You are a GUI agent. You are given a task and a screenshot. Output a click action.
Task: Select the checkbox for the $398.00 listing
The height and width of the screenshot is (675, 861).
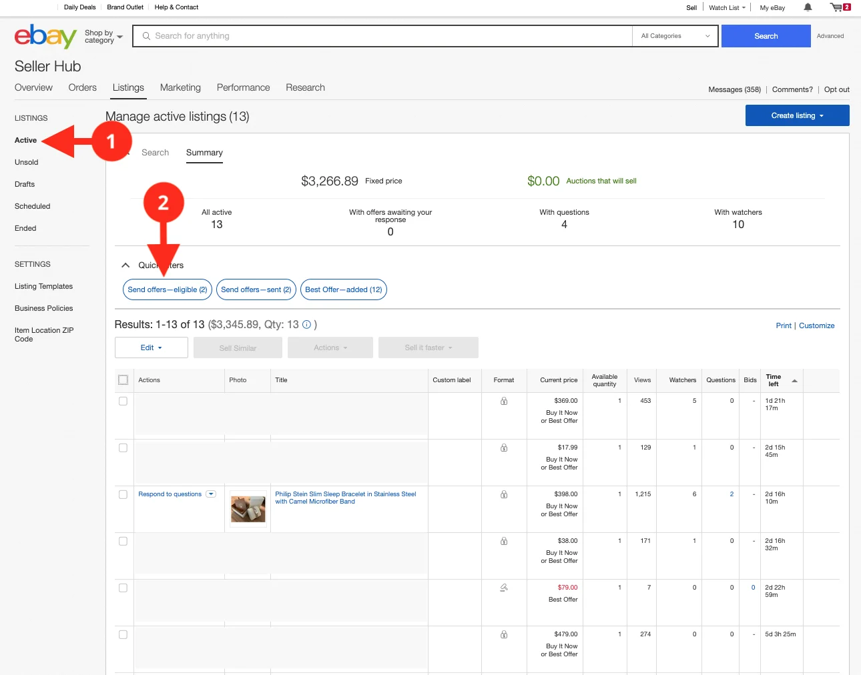click(x=123, y=494)
